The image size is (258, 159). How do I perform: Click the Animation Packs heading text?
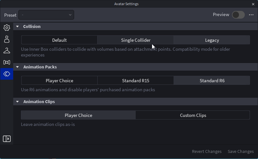pyautogui.click(x=40, y=67)
